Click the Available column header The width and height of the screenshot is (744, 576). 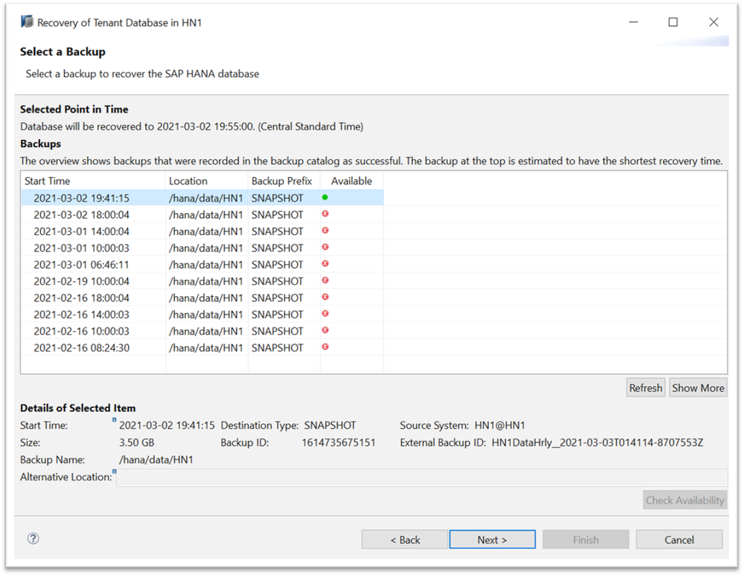click(x=352, y=181)
